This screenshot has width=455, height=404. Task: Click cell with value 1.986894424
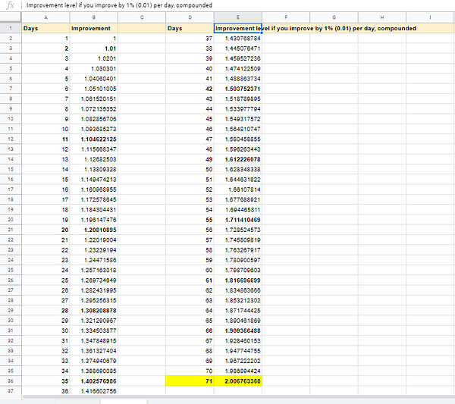point(238,371)
